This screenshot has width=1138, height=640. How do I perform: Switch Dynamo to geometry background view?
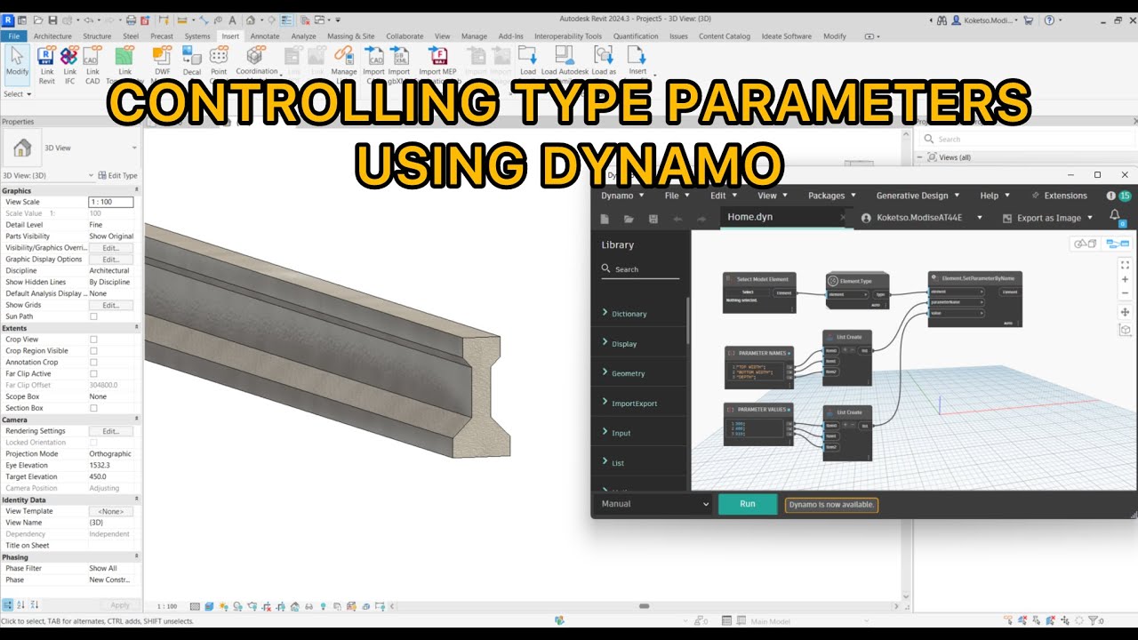tap(1085, 244)
